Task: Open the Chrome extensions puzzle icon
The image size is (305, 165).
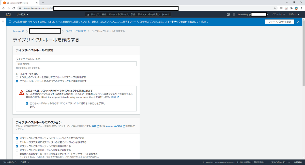Action: pos(291,8)
